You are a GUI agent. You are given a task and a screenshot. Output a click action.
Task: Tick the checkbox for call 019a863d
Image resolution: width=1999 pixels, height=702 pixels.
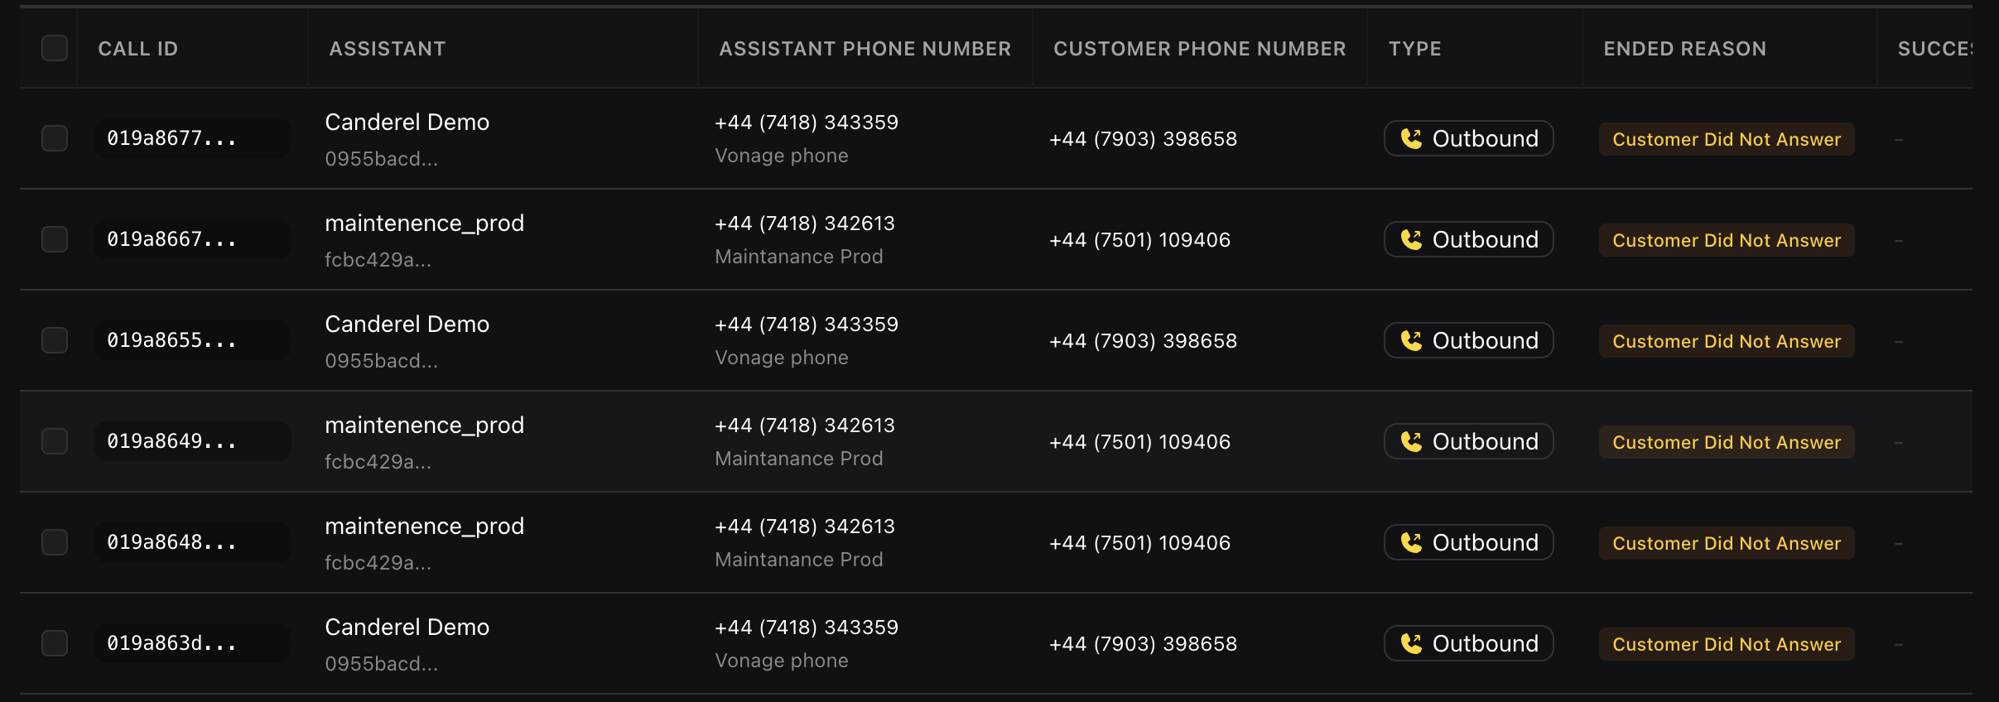pos(55,643)
